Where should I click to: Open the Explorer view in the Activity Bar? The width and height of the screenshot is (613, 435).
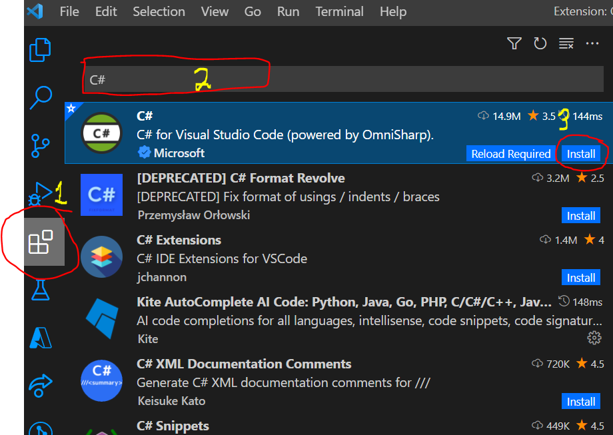point(40,50)
